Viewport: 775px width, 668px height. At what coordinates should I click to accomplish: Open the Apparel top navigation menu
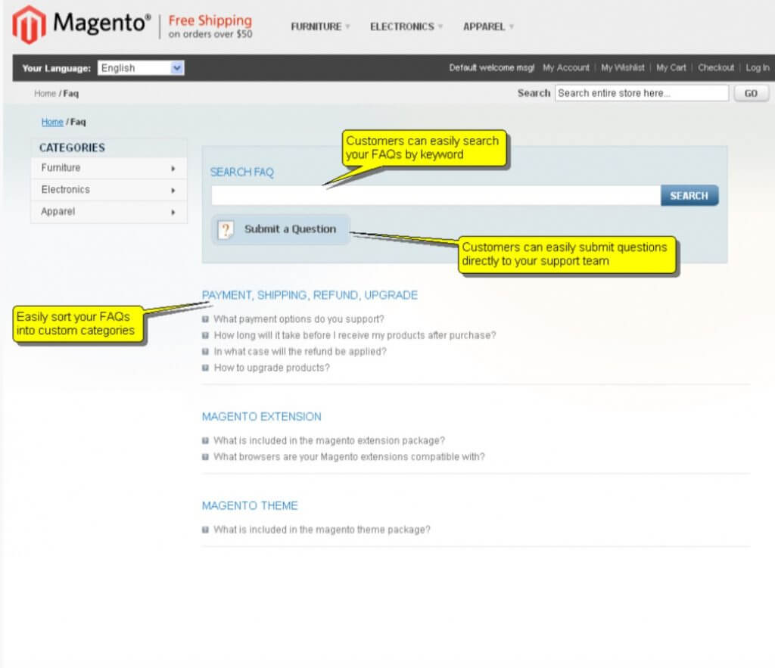click(488, 26)
